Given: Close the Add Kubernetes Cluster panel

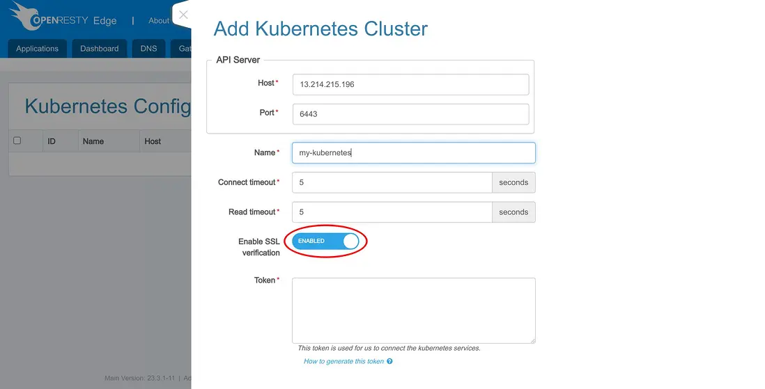Looking at the screenshot, I should pos(183,15).
